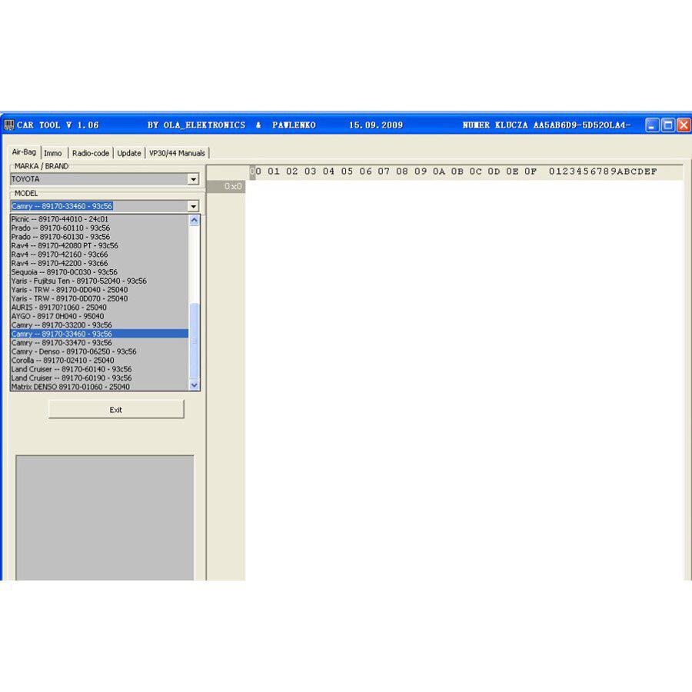Minimize the Car Tool window
Viewport: 692px width, 692px height.
point(652,125)
